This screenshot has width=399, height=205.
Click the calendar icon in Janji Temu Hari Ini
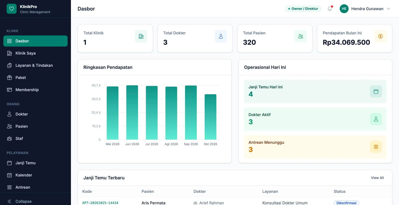(x=376, y=91)
